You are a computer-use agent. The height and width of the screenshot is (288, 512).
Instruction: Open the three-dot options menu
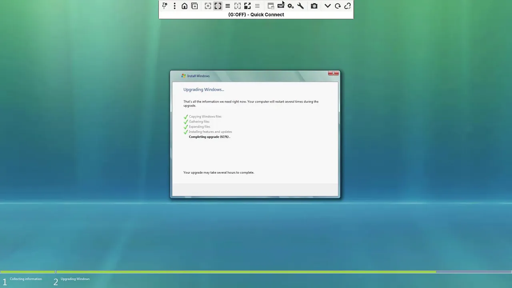tap(174, 6)
